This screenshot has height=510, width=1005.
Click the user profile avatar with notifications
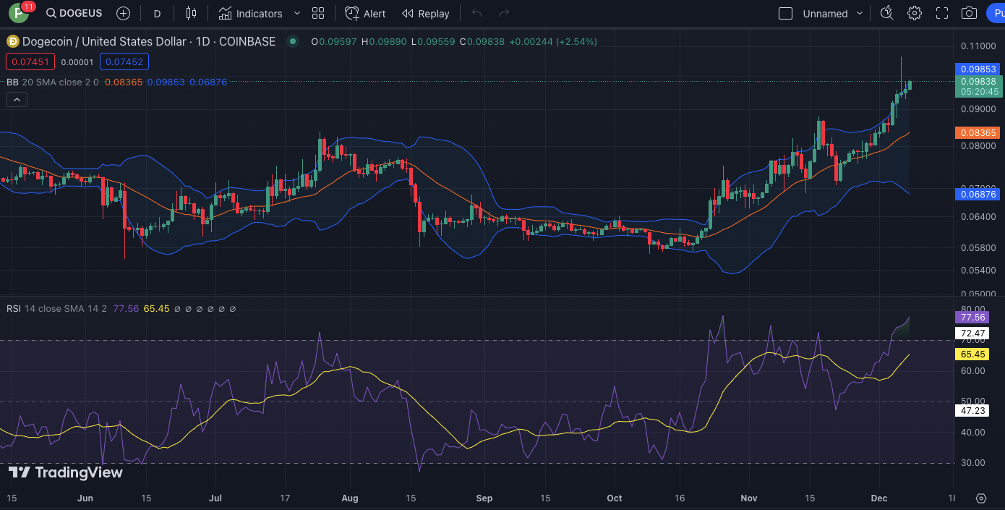[x=19, y=12]
